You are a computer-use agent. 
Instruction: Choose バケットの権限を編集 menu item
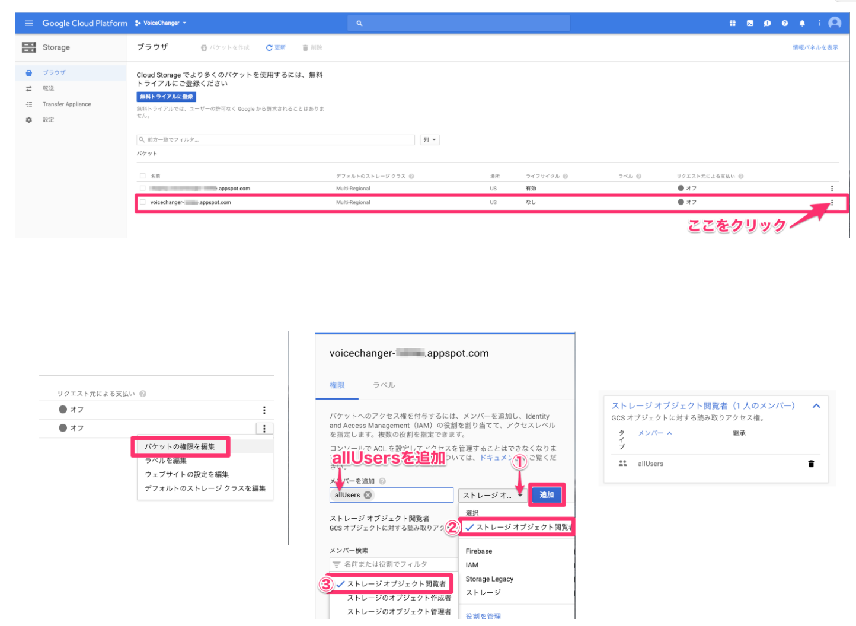(x=180, y=446)
